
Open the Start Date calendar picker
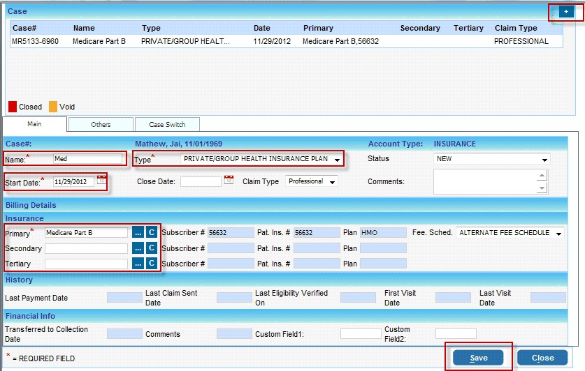click(x=101, y=181)
